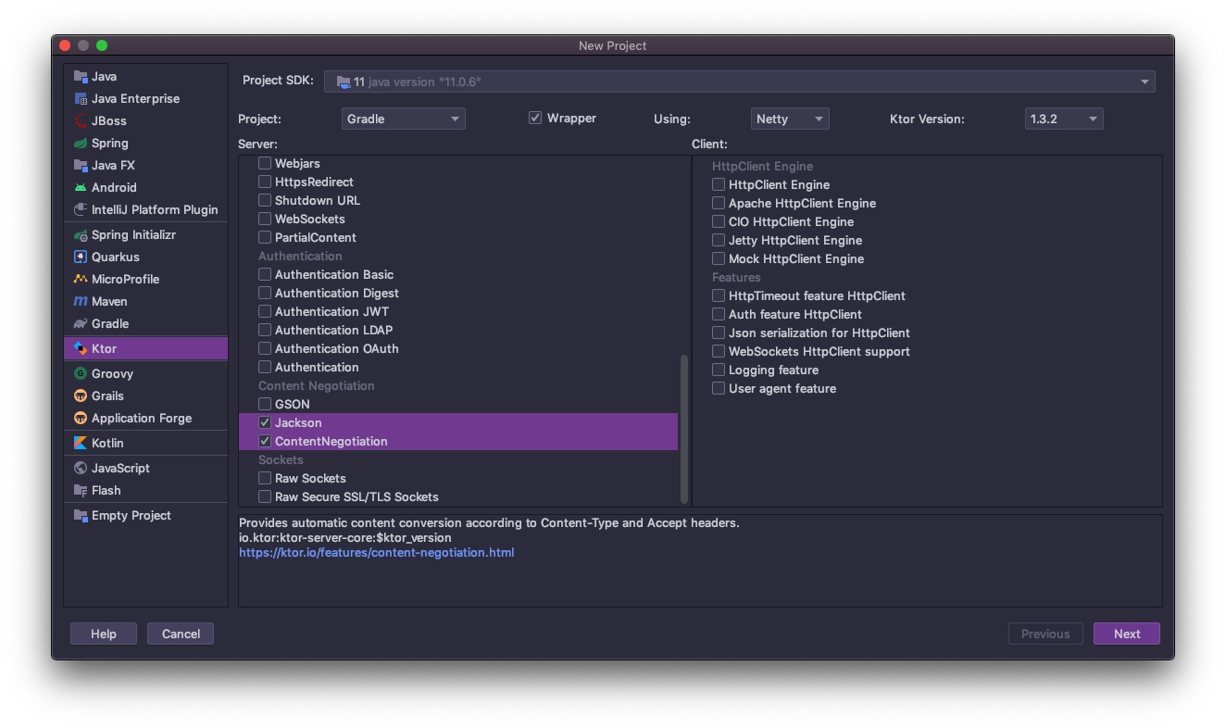
Task: Uncheck the Jackson checkbox
Action: tap(265, 423)
